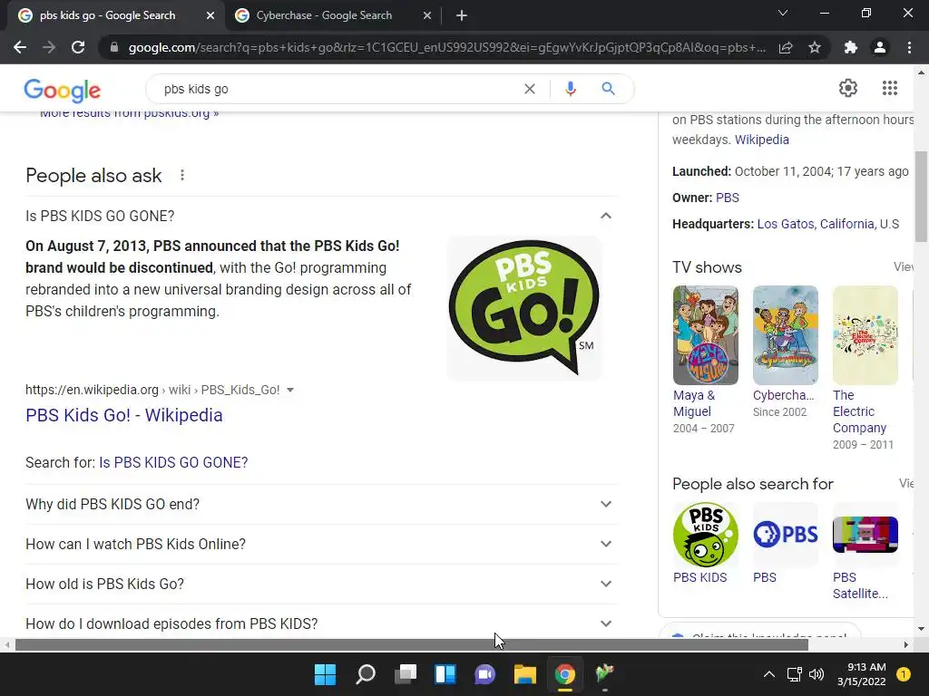This screenshot has width=929, height=696.
Task: Open Chrome's three-dot menu
Action: pyautogui.click(x=909, y=47)
